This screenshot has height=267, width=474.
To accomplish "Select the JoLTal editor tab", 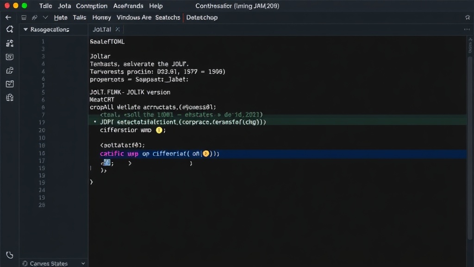I will click(102, 29).
